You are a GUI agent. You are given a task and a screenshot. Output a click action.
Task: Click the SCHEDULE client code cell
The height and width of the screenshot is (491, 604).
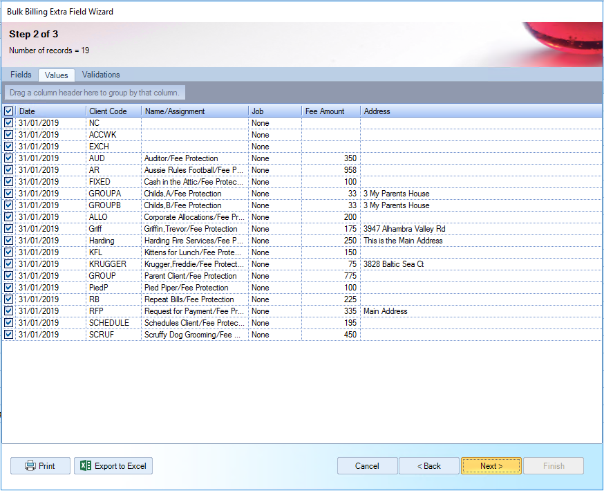click(x=113, y=323)
